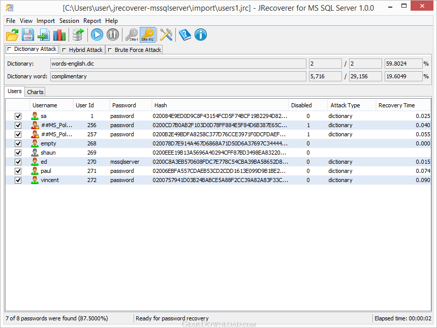Viewport: 437px width, 328px height.
Task: Sort by Attack Type column header
Action: coord(352,105)
